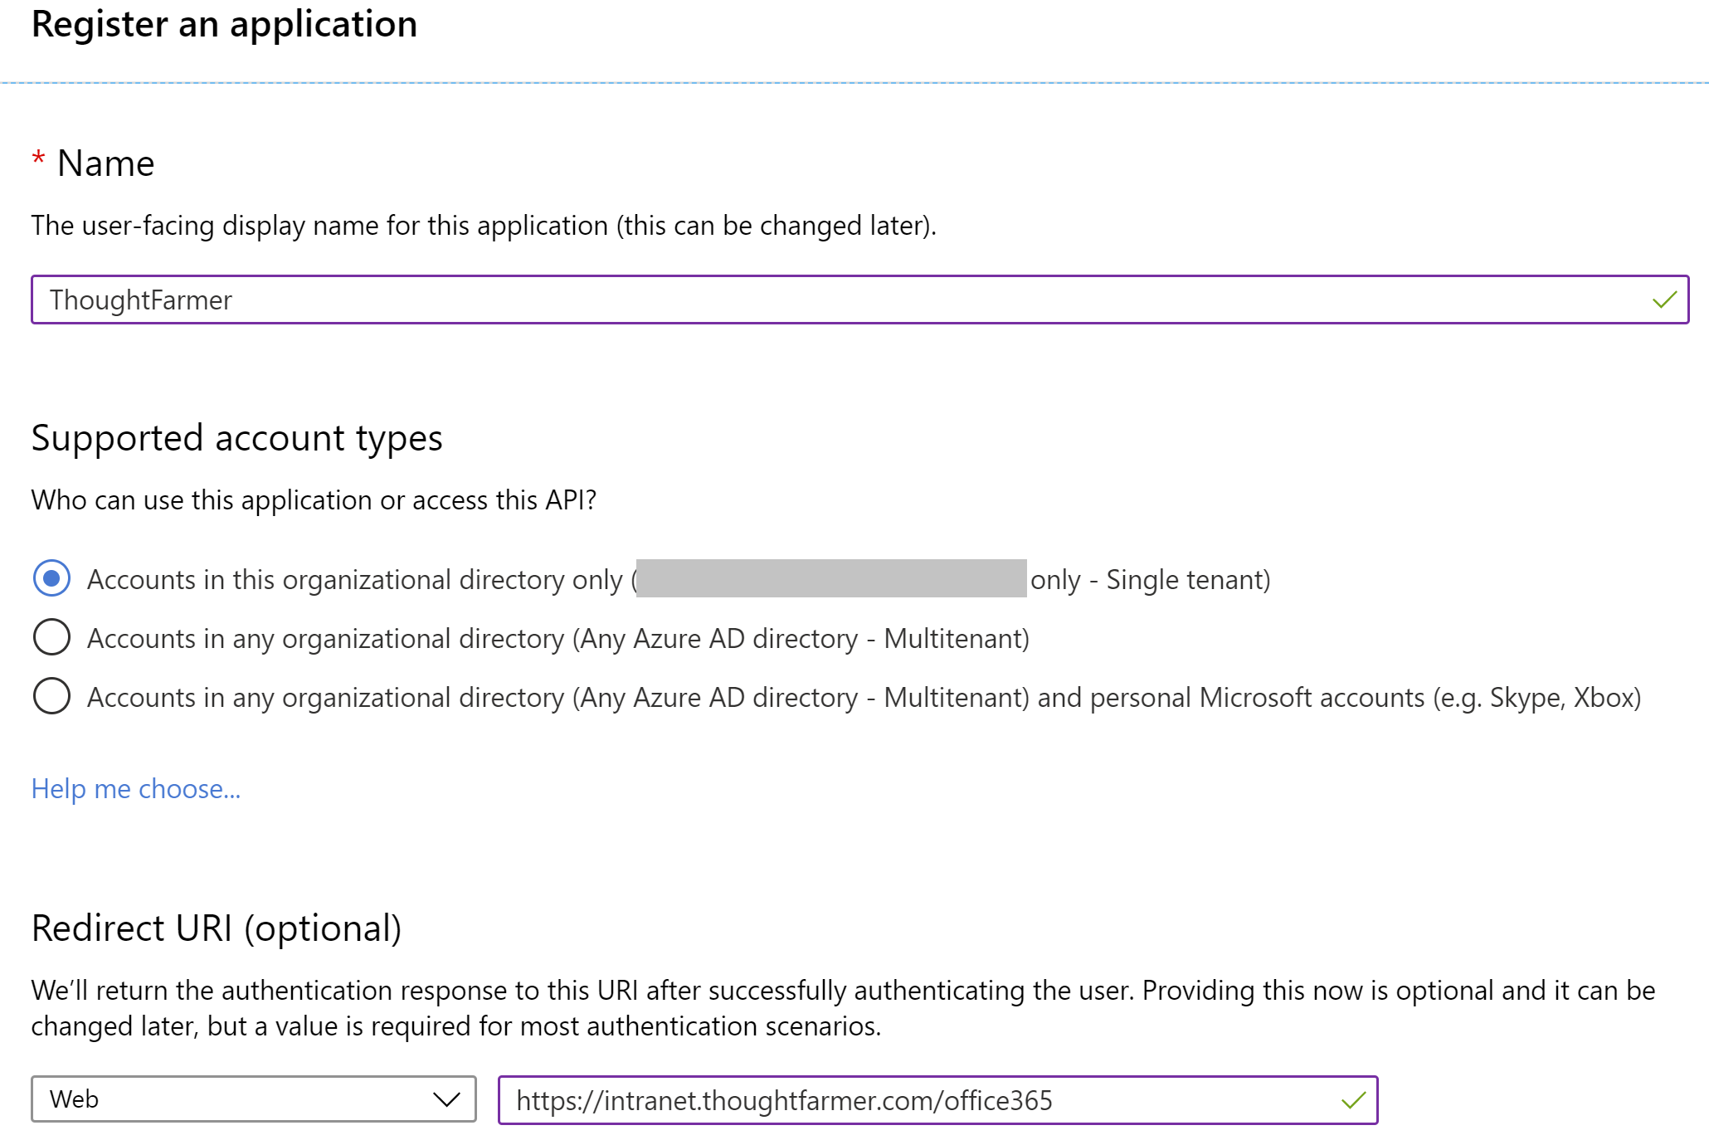Click the Register an application heading
The width and height of the screenshot is (1709, 1140).
224,24
